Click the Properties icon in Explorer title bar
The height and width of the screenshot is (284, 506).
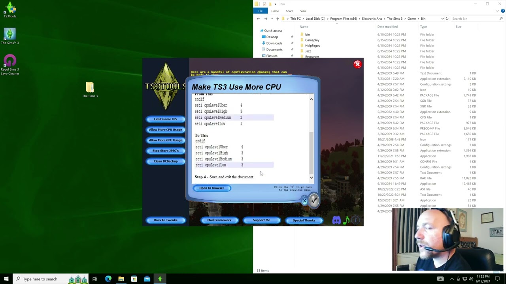[x=264, y=4]
